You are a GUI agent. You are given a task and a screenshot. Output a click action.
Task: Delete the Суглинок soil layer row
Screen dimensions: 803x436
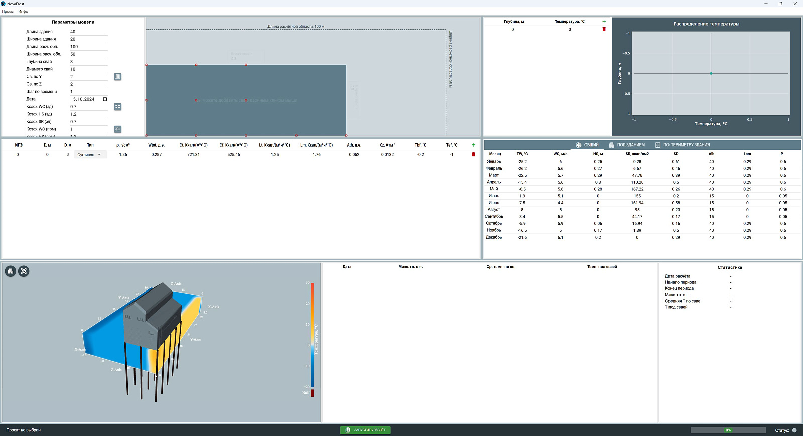pos(473,154)
